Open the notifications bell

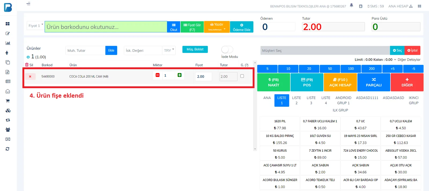pos(352,5)
